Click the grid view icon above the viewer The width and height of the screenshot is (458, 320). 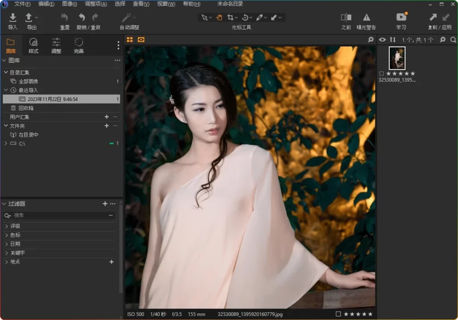point(130,39)
